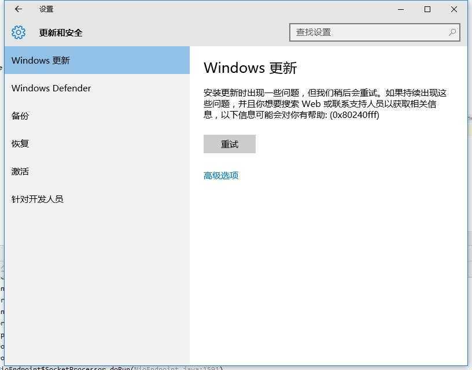Minimize the 设置 window
This screenshot has height=370, width=472.
coord(401,9)
